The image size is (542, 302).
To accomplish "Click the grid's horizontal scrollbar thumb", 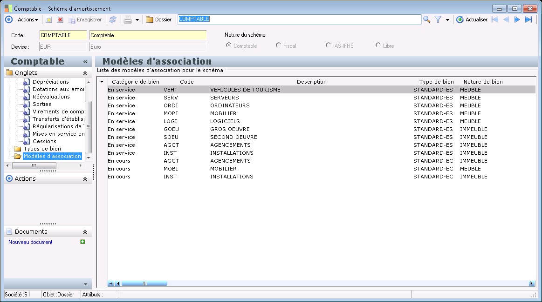I will click(x=144, y=283).
